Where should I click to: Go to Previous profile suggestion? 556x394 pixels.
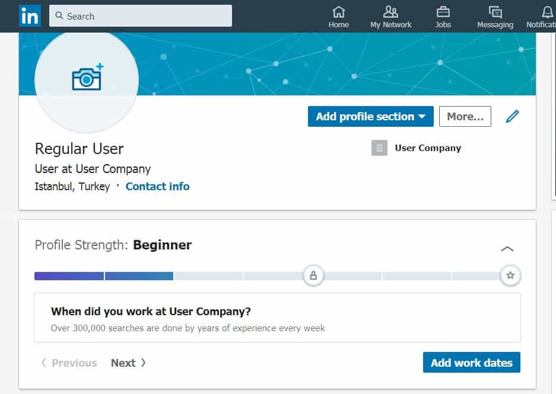point(69,363)
